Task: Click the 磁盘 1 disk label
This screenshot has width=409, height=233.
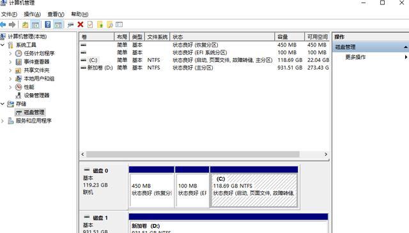Action: click(100, 218)
